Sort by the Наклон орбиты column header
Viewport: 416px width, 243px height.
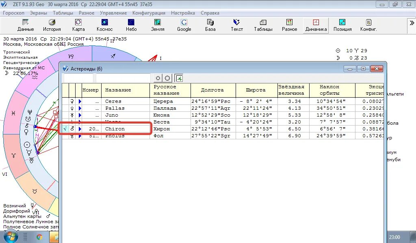(332, 90)
